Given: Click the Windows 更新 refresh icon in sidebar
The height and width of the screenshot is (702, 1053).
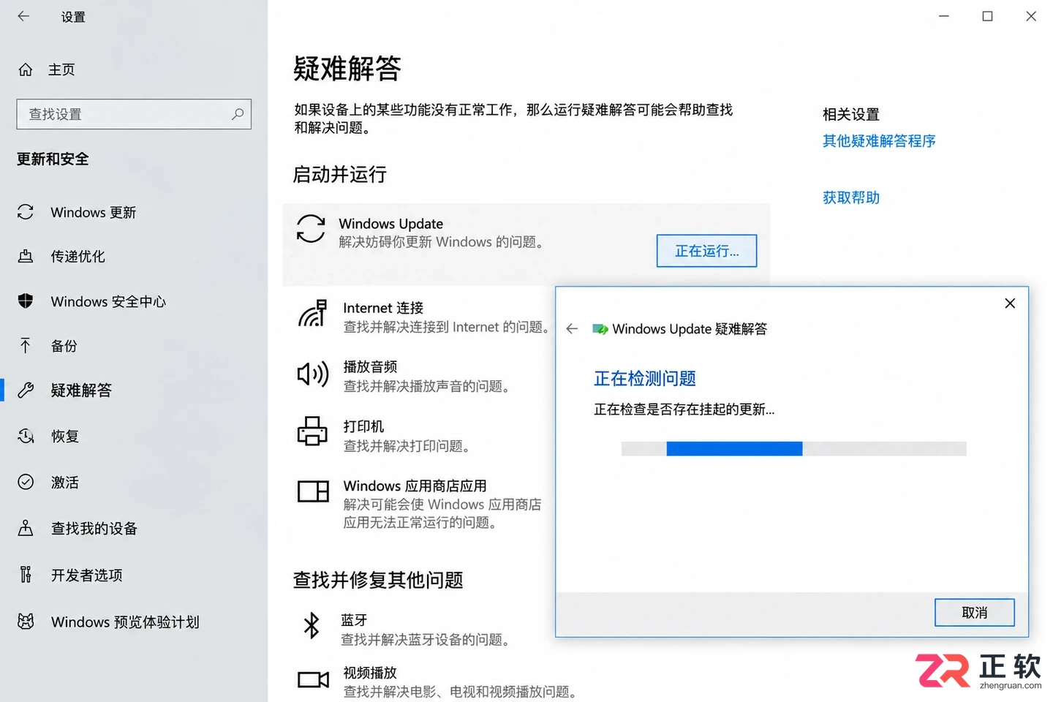Looking at the screenshot, I should pos(26,212).
